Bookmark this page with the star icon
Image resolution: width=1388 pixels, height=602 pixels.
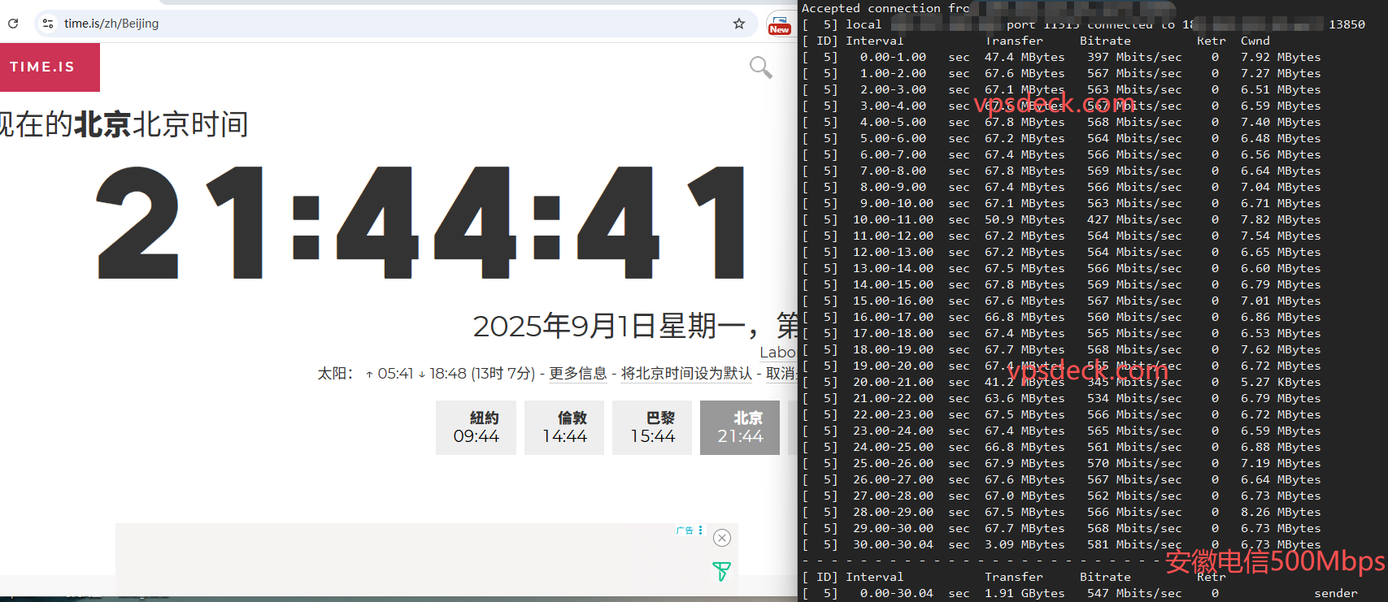point(738,24)
